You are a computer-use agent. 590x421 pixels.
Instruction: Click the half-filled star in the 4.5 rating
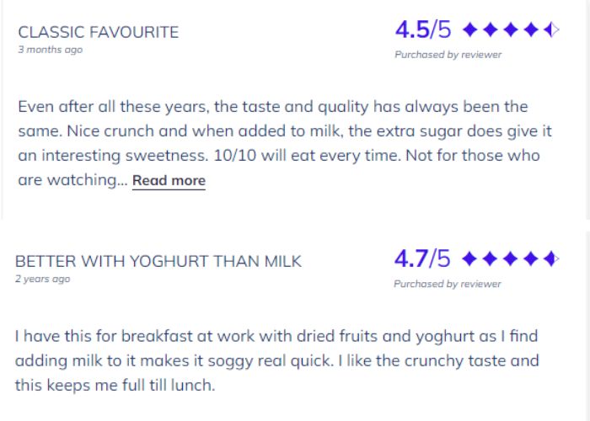[551, 31]
